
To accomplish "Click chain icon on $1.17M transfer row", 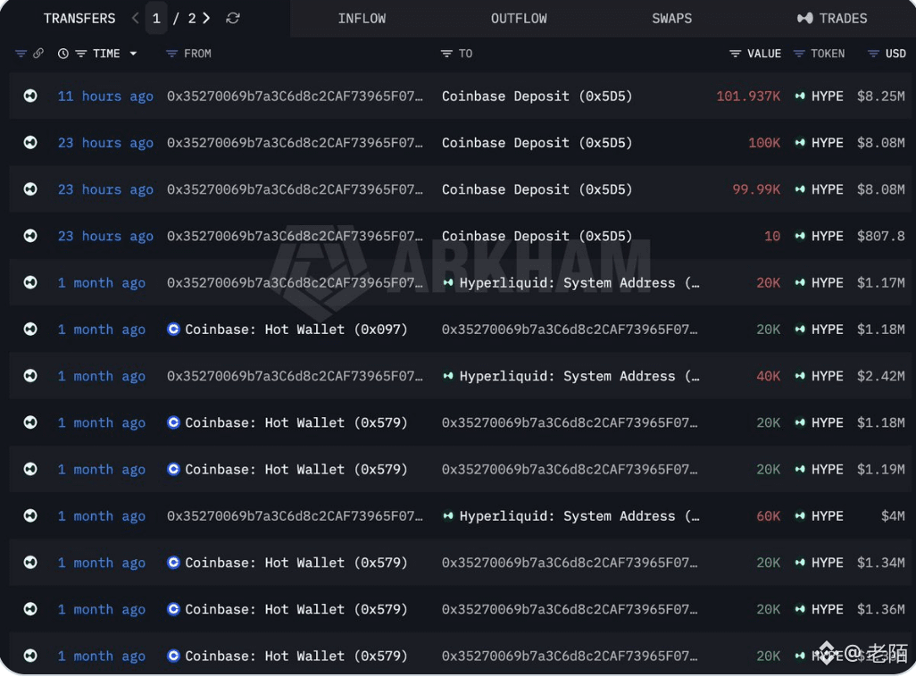I will [30, 282].
